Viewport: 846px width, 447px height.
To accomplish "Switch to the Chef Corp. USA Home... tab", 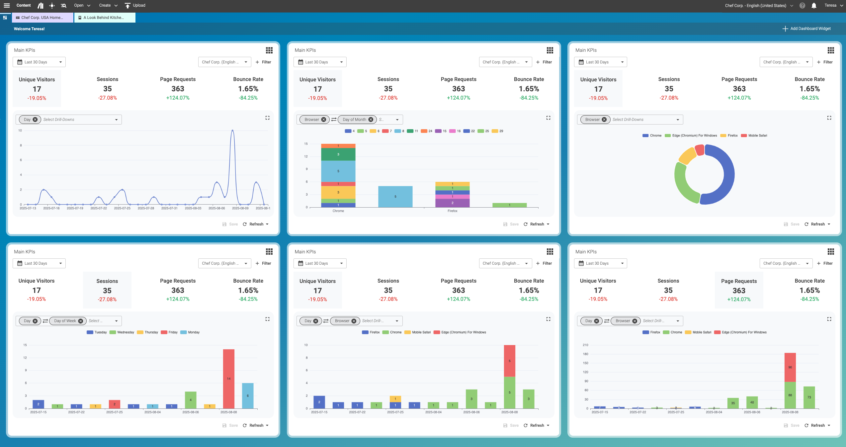I will (x=42, y=18).
